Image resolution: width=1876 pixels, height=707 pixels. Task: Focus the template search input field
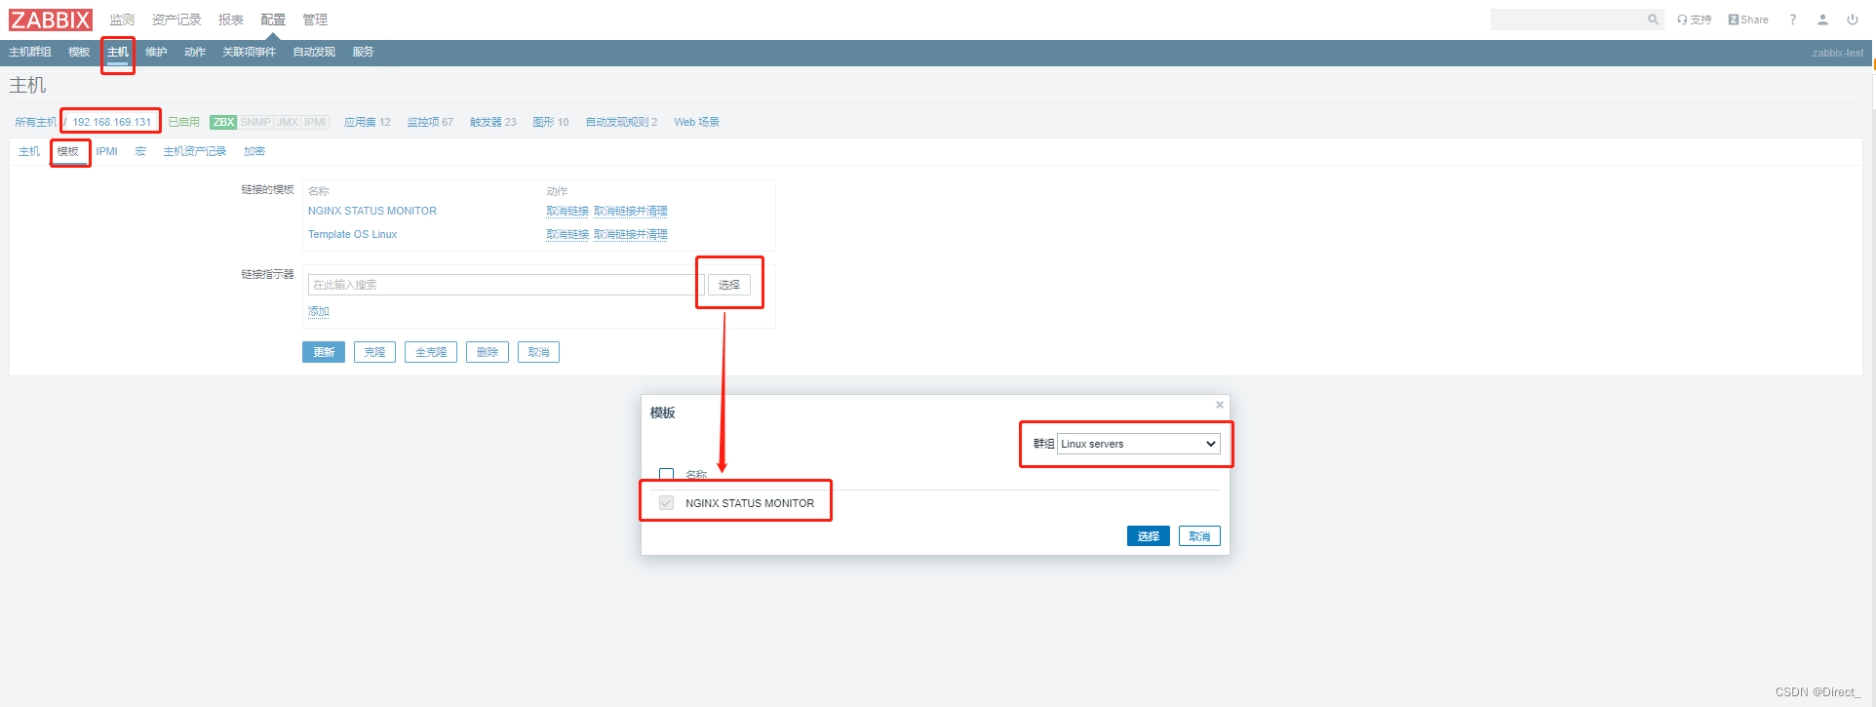click(x=505, y=285)
